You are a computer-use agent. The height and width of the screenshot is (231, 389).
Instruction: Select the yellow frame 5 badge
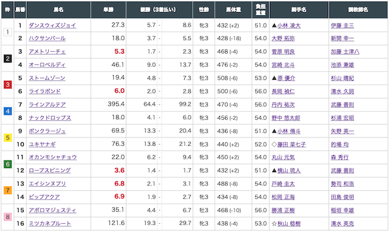(8, 137)
